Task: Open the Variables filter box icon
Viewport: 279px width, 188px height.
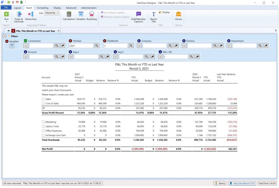Action: coord(12,46)
